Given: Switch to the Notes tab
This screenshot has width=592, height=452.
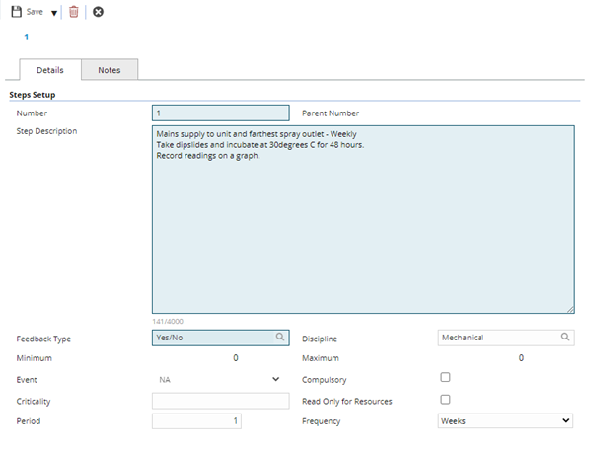Looking at the screenshot, I should [x=109, y=70].
